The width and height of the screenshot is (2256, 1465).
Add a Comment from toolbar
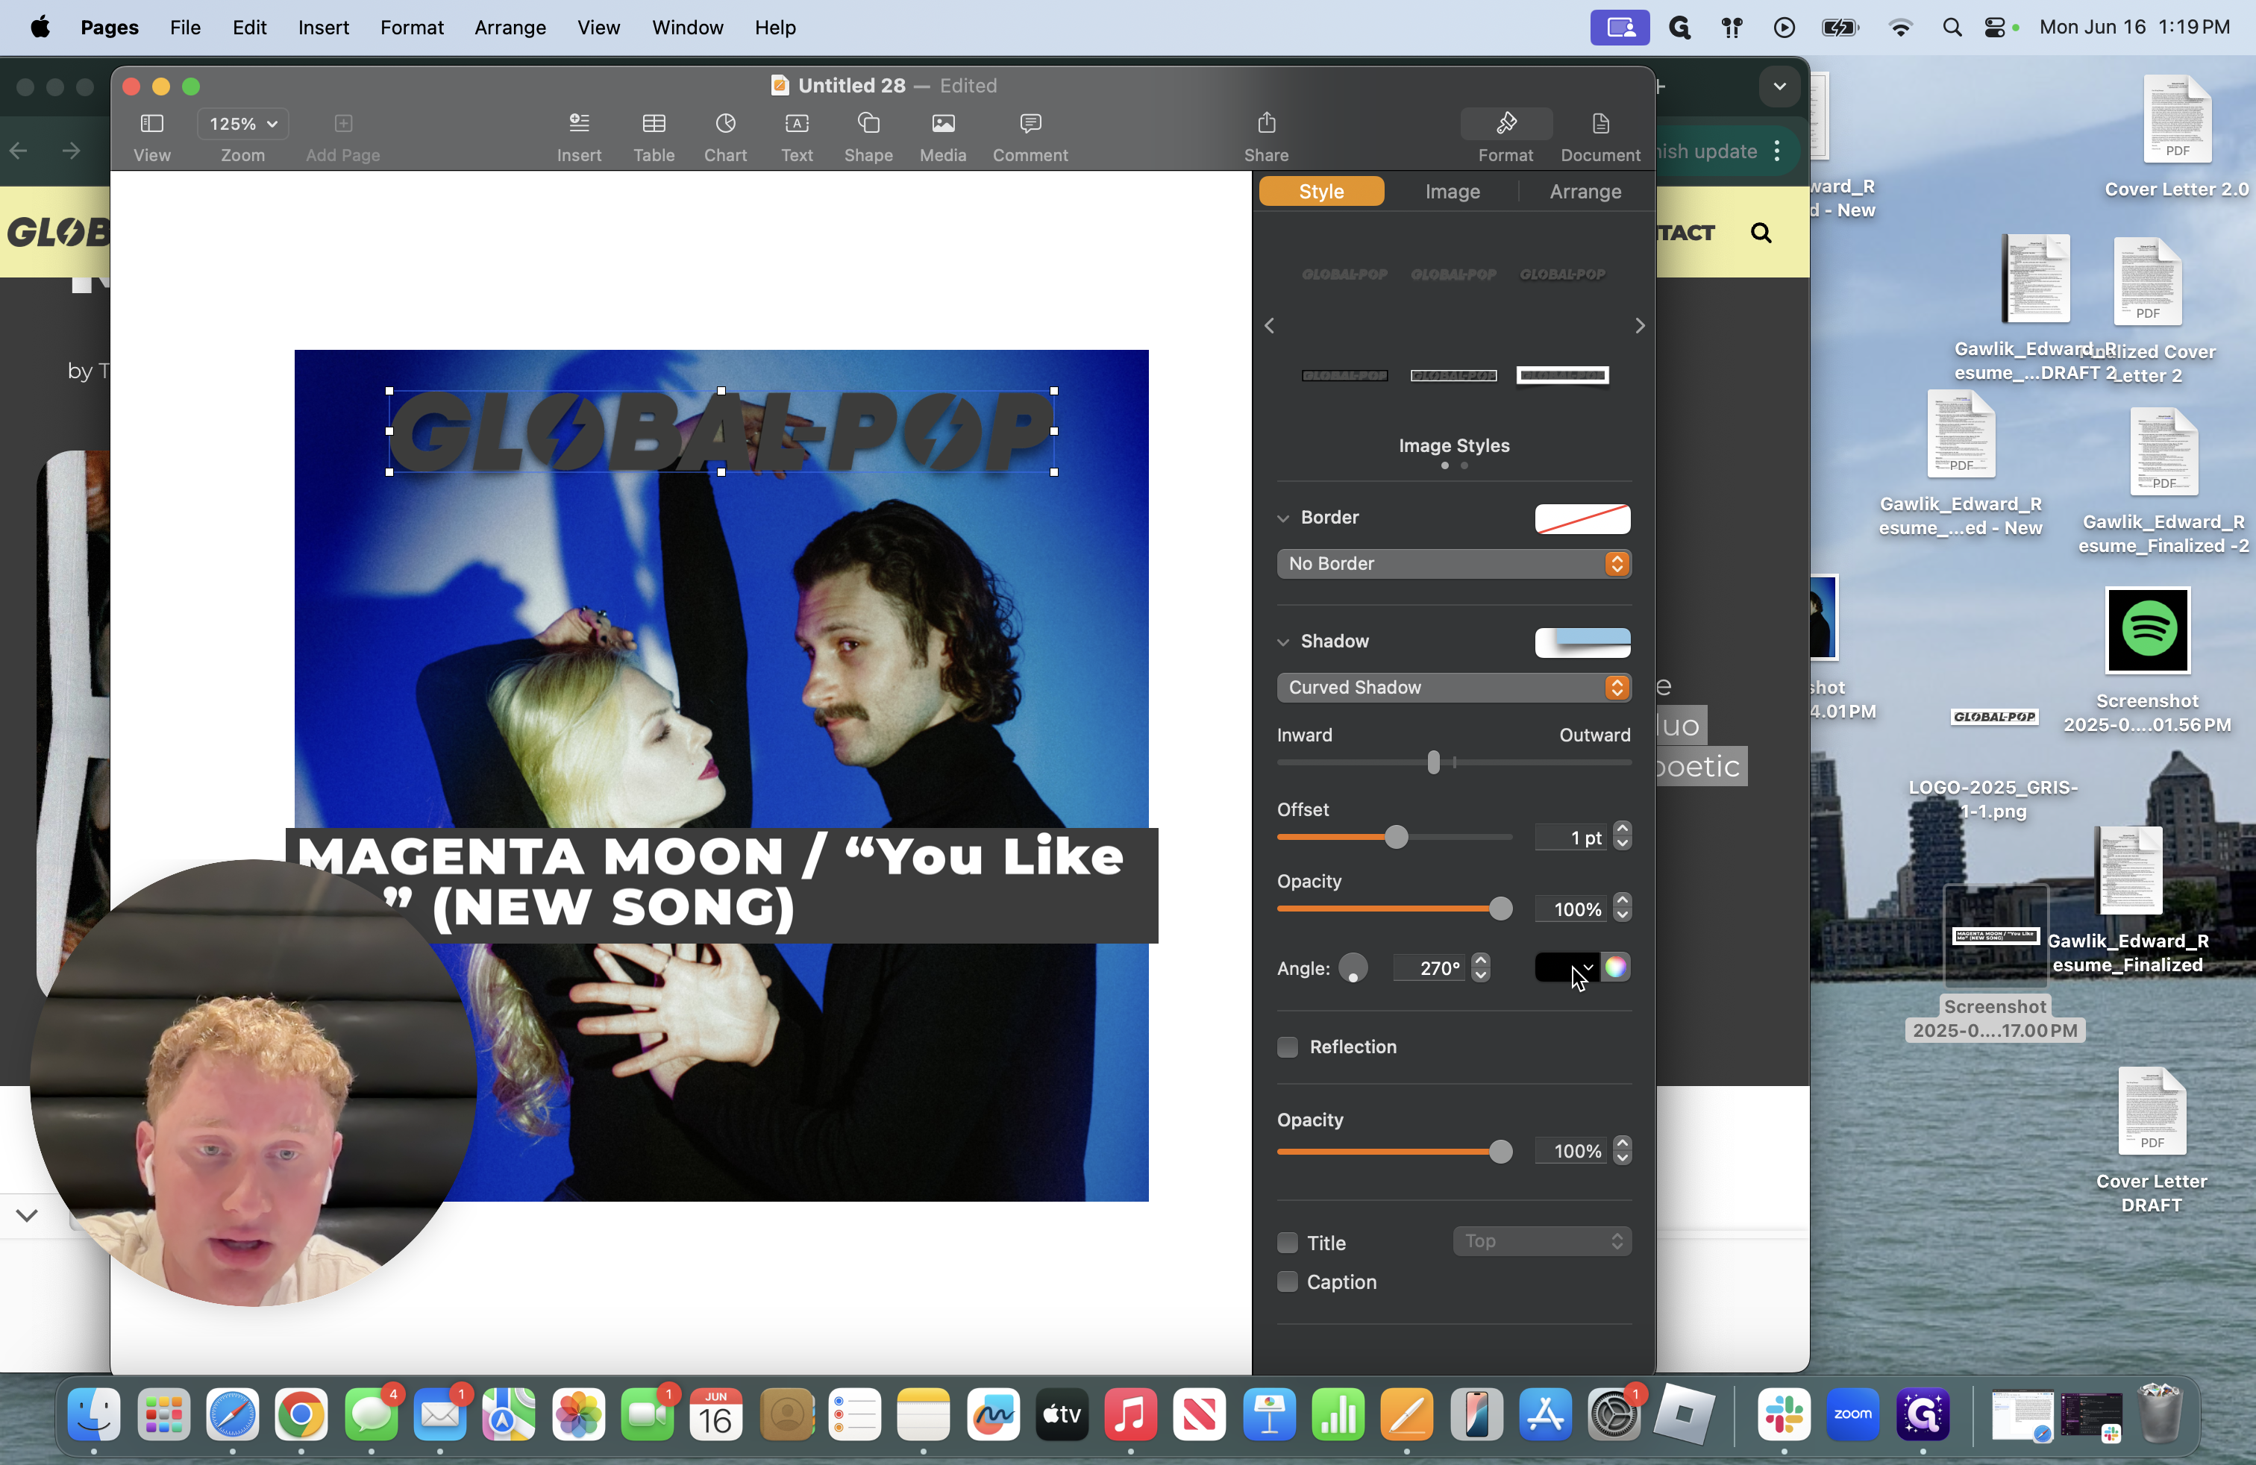click(1030, 123)
